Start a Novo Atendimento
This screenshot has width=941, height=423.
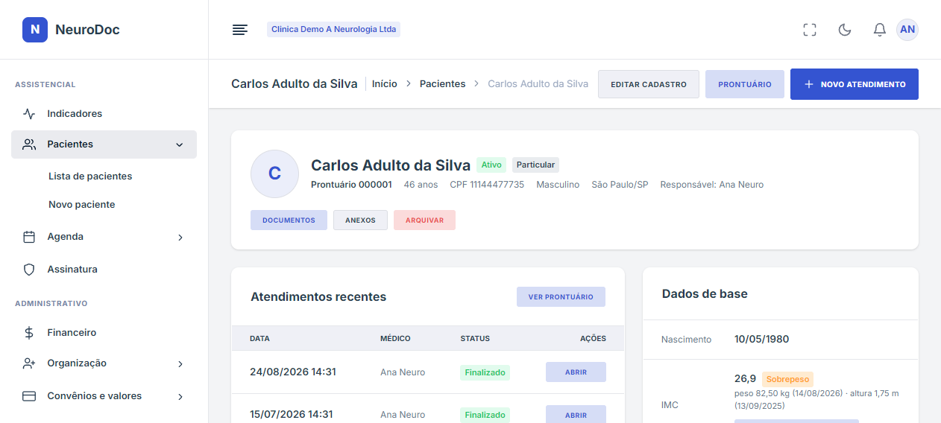(x=855, y=84)
